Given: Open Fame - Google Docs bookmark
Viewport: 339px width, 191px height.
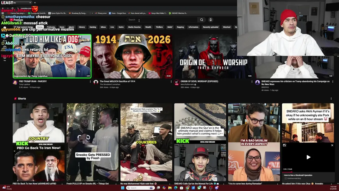Looking at the screenshot, I should pos(118,13).
